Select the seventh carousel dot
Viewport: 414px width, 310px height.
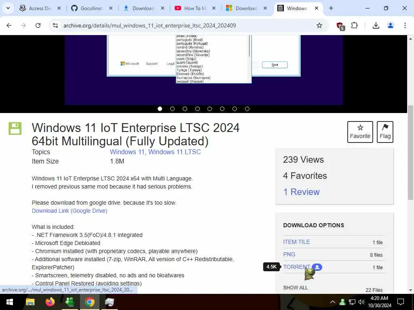click(x=234, y=109)
